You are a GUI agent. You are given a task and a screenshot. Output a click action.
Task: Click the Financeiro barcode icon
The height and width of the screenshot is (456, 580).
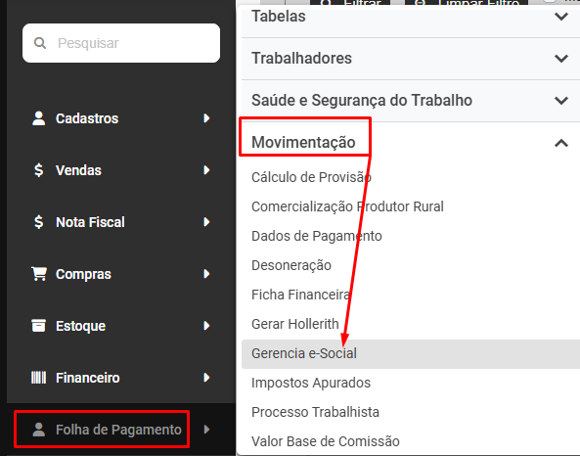(38, 378)
